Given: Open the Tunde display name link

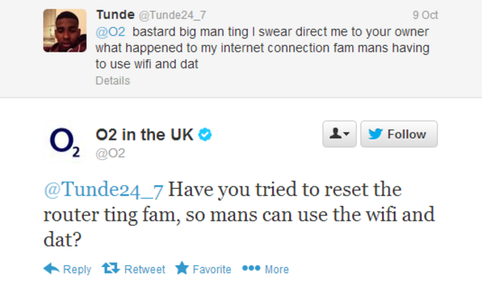Looking at the screenshot, I should point(115,14).
